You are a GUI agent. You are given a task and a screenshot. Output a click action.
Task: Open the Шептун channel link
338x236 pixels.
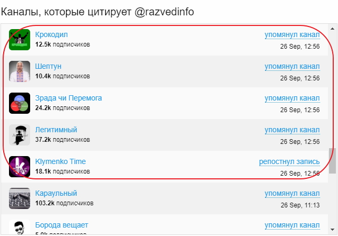tap(49, 66)
